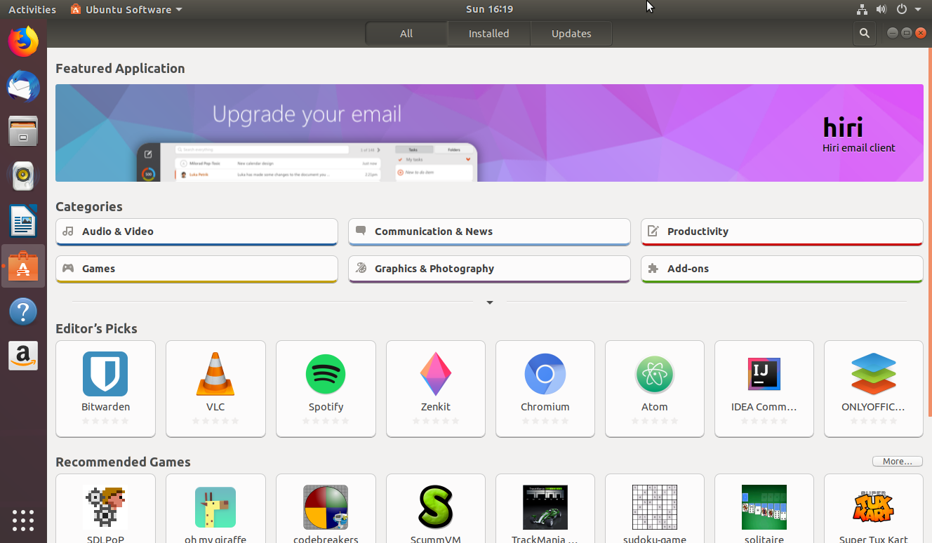Open the Hiri email client banner
This screenshot has height=543, width=932.
pyautogui.click(x=489, y=133)
